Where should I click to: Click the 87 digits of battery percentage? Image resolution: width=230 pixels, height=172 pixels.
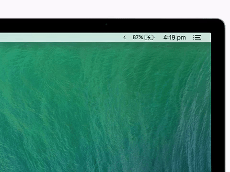click(136, 37)
